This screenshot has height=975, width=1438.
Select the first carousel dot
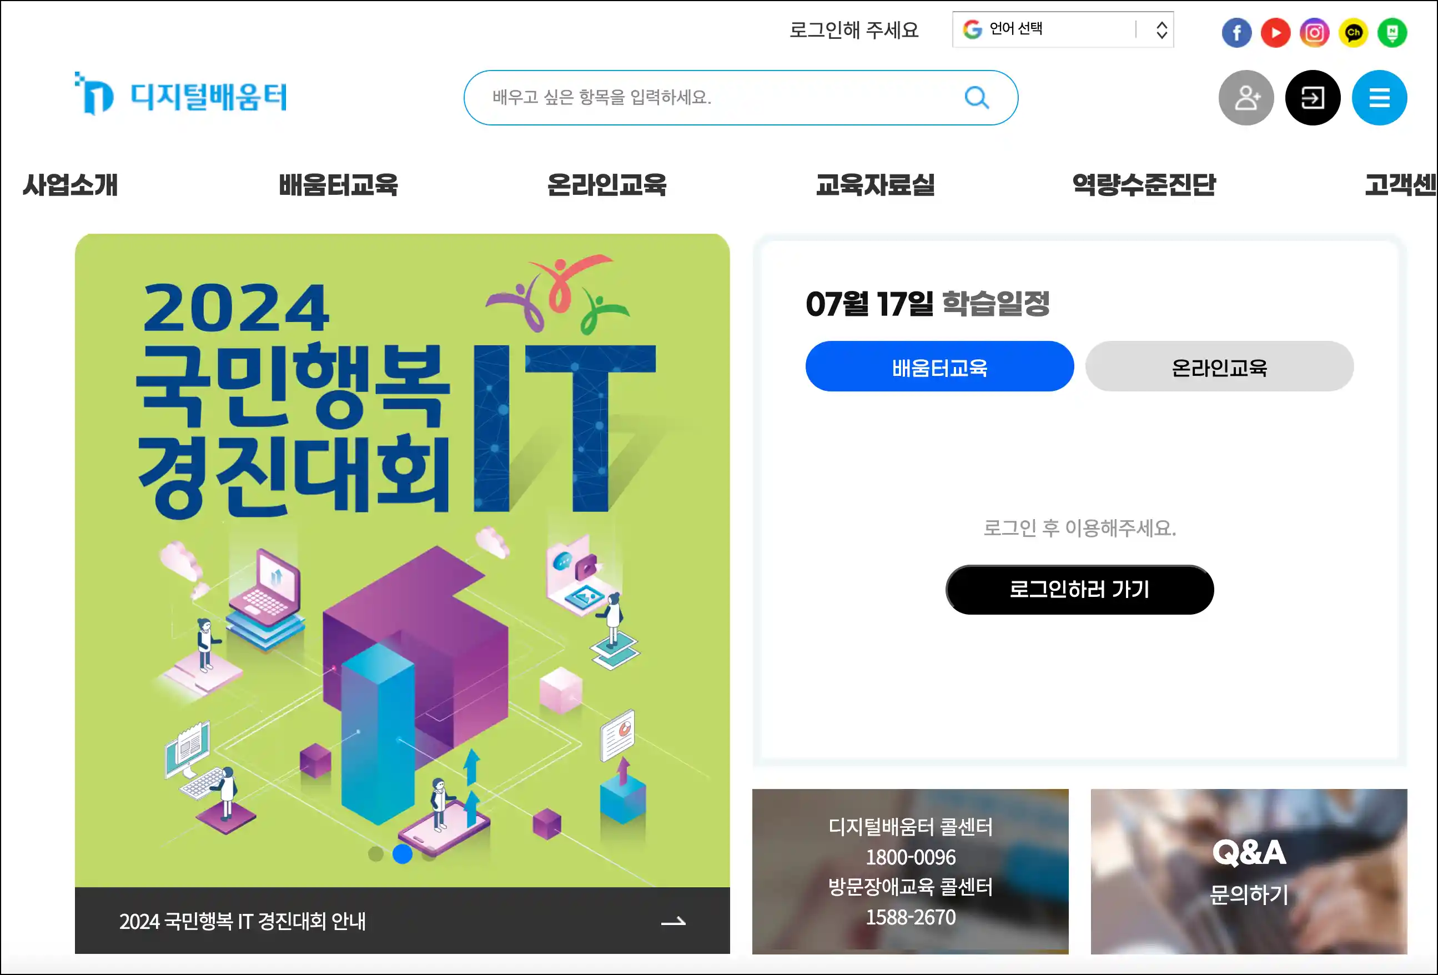(375, 855)
